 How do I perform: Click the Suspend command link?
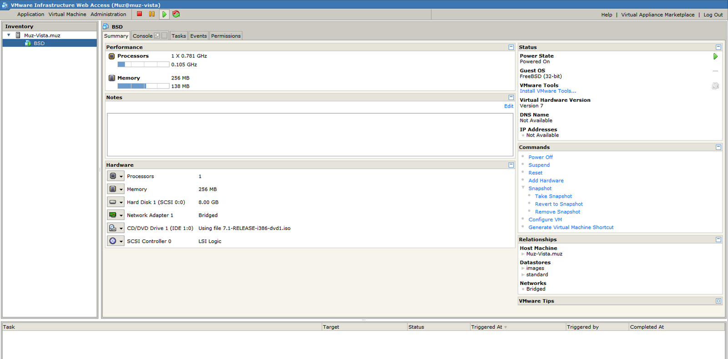539,165
